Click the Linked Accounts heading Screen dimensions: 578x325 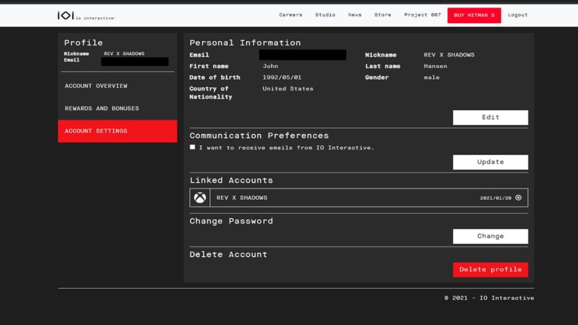[x=231, y=180]
